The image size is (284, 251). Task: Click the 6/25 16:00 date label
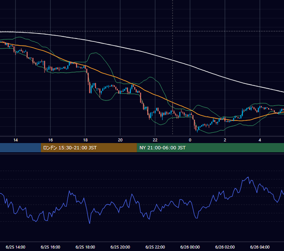tap(51, 247)
